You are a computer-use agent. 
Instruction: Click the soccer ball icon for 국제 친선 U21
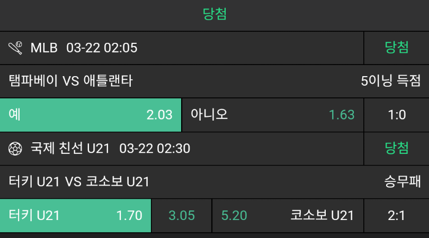[16, 149]
